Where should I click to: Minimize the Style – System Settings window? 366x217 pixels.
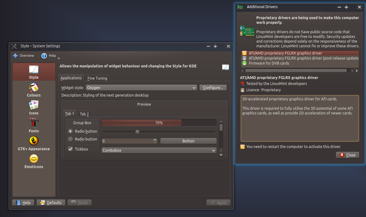[x=208, y=46]
